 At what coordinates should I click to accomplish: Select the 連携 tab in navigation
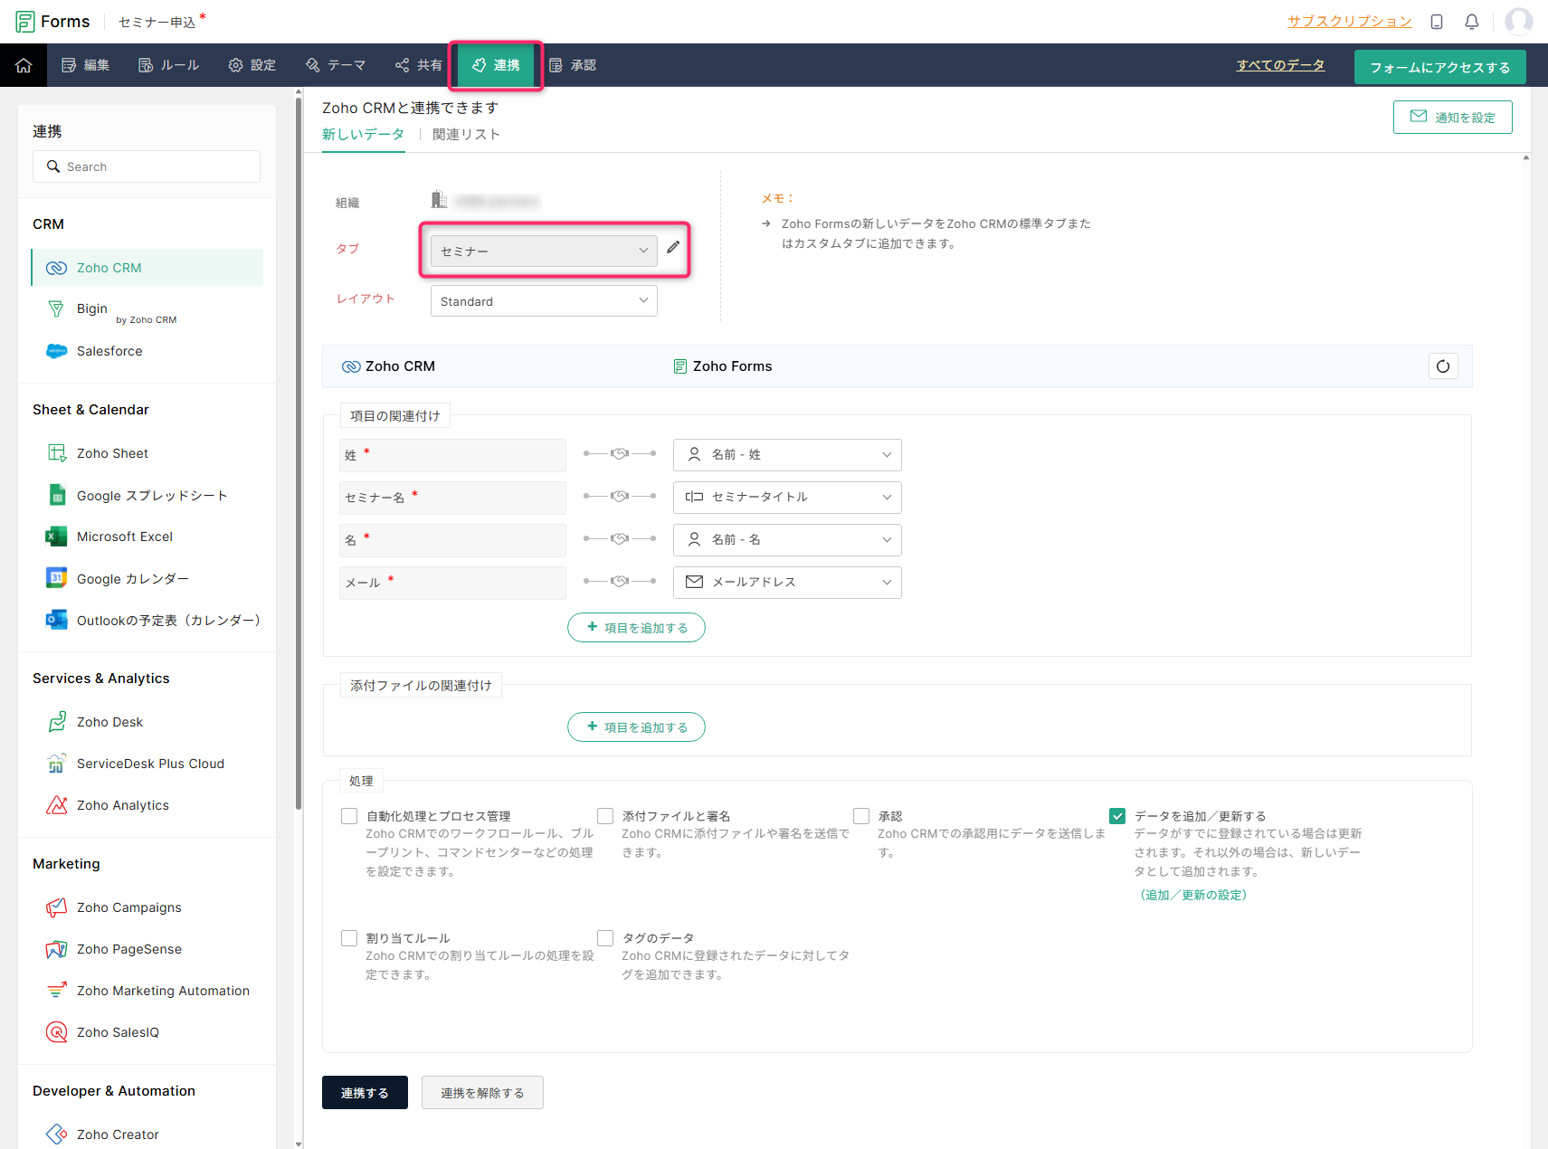[496, 65]
